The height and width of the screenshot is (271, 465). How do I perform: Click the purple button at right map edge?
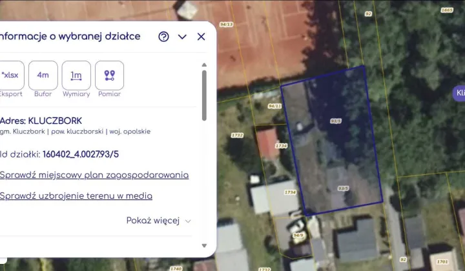coord(459,93)
